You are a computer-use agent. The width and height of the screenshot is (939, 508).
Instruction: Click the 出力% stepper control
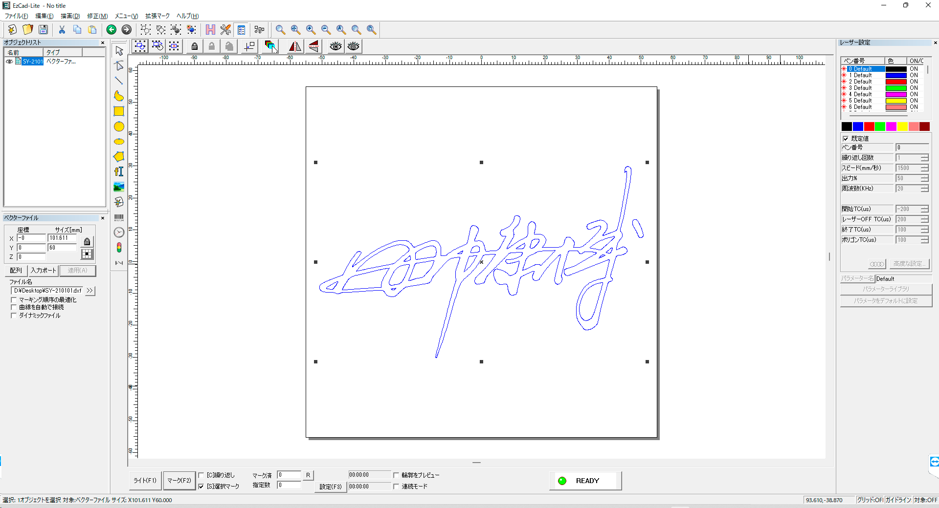coord(924,178)
